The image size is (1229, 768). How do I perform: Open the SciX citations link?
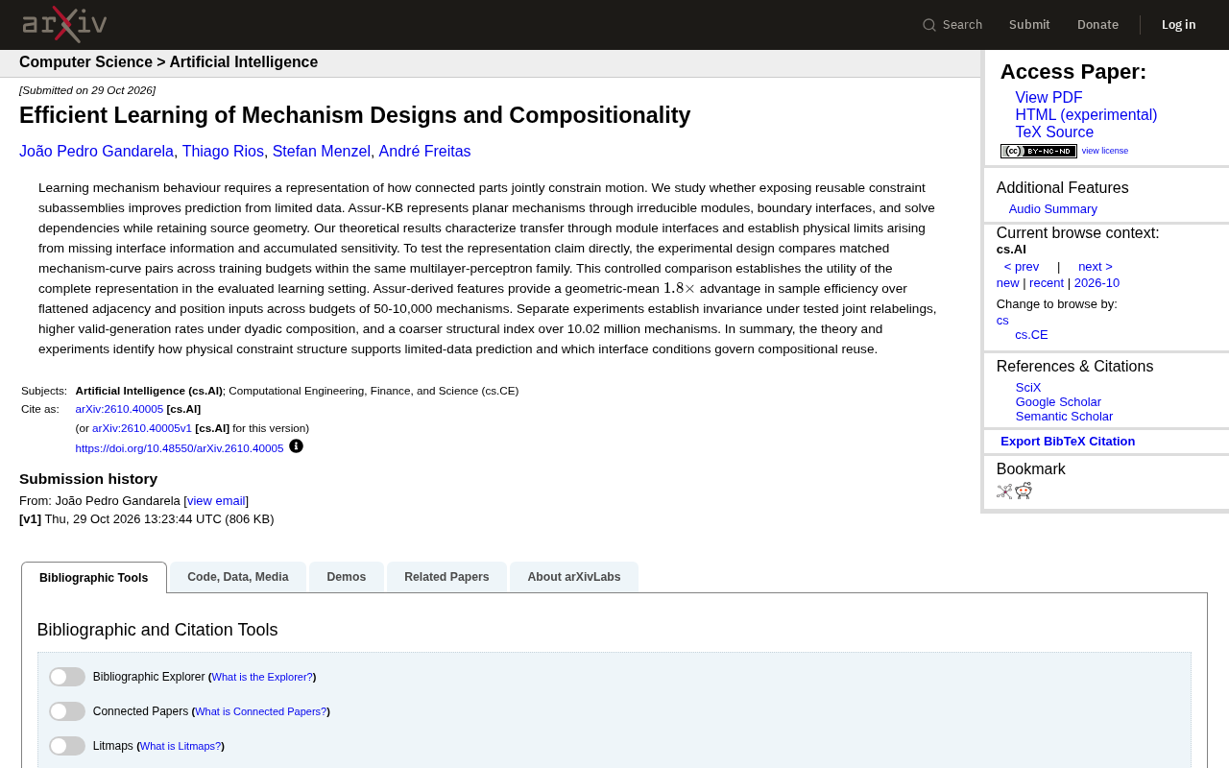point(1028,388)
